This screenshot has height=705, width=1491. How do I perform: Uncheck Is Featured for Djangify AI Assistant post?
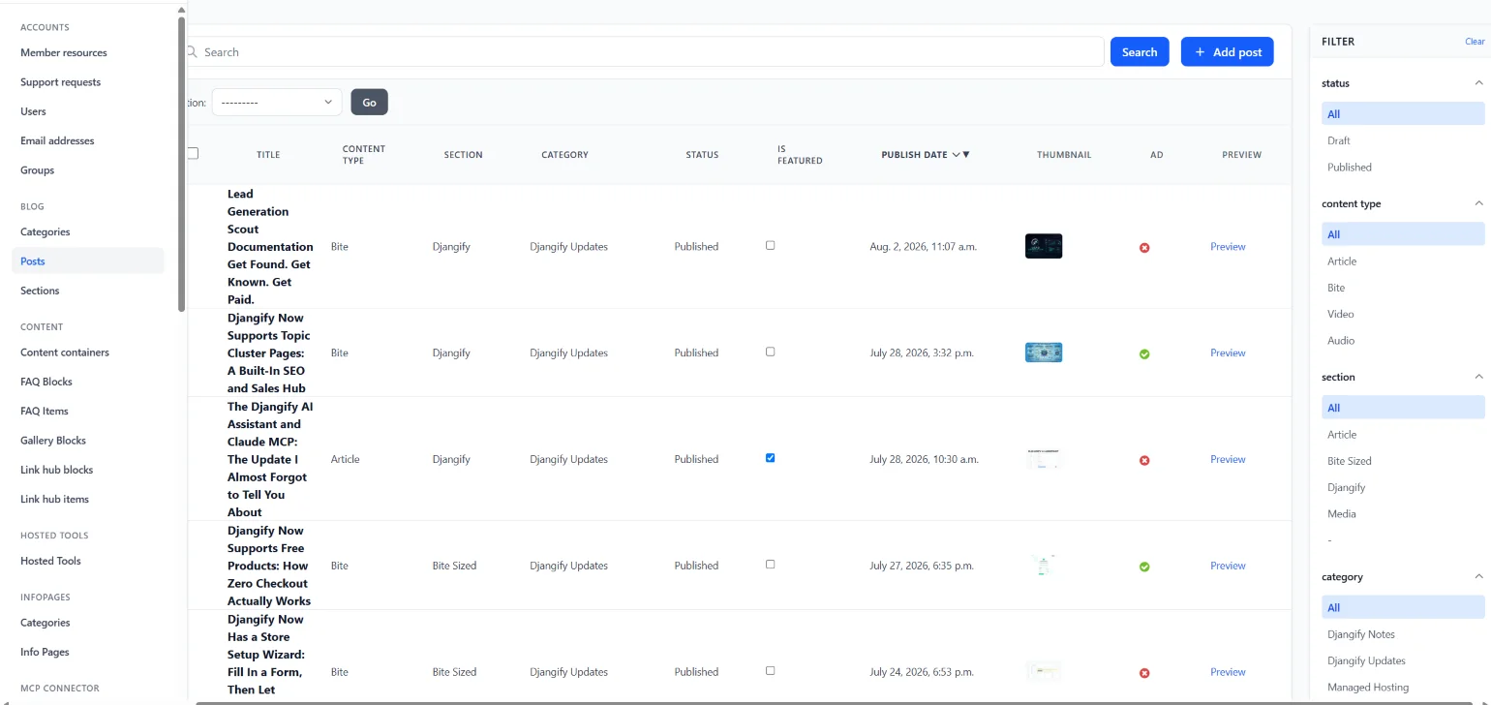[x=771, y=458]
